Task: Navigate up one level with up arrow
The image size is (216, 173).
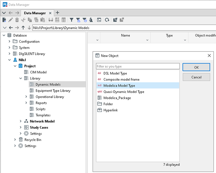Action: click(x=23, y=28)
